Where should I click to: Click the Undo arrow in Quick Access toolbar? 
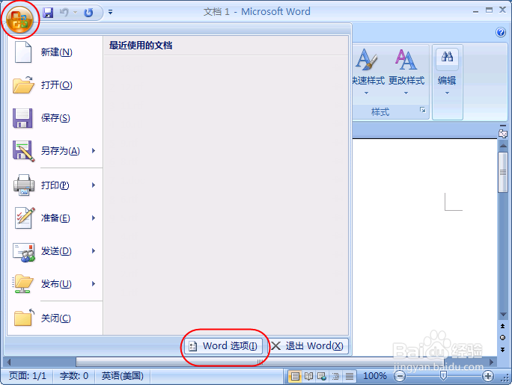point(64,13)
